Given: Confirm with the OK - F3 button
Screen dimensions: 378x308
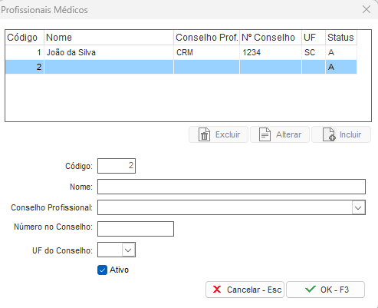Looking at the screenshot, I should (325, 290).
